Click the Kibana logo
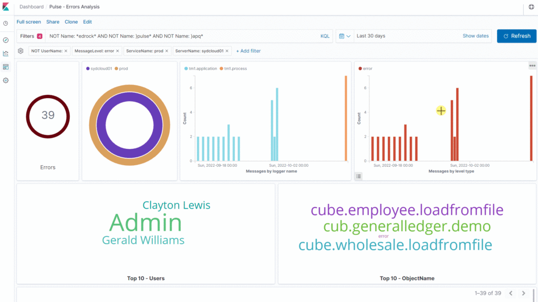This screenshot has width=538, height=302. coord(6,7)
